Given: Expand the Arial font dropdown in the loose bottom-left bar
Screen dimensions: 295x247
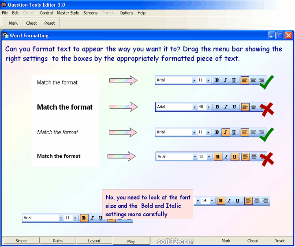Looking at the screenshot, I should (x=61, y=218).
